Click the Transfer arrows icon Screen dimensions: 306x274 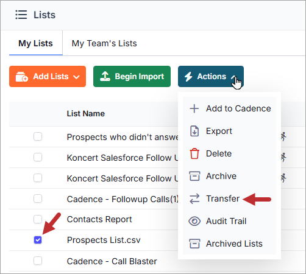tap(194, 198)
